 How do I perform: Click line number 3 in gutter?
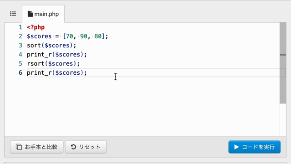[20, 46]
